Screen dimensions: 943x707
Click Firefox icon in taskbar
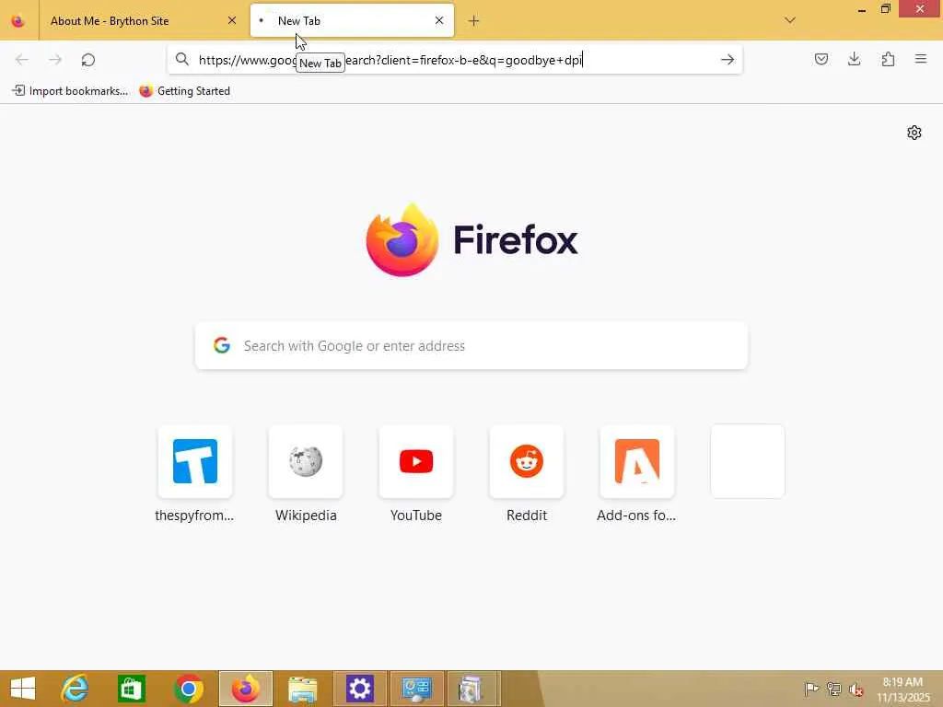point(245,689)
